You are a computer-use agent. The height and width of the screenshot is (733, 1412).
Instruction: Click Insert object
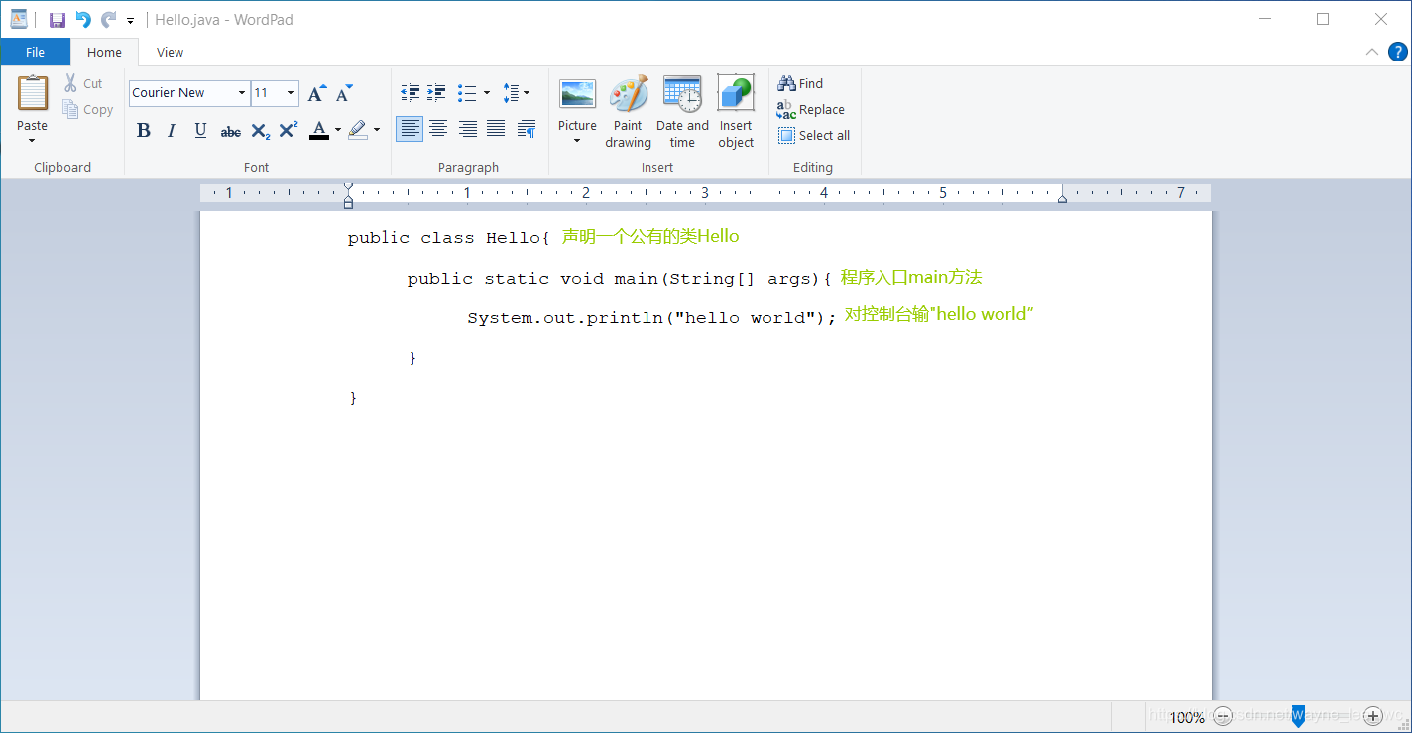click(736, 112)
